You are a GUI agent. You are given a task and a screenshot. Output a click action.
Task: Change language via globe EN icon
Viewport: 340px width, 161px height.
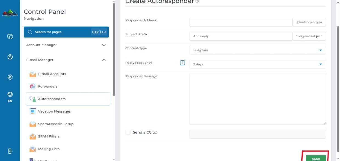(10, 97)
